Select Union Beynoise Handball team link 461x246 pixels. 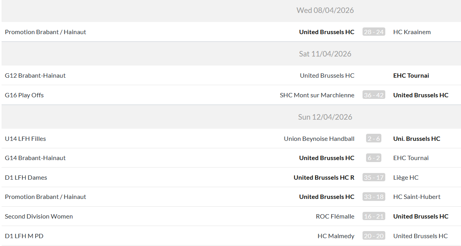(x=319, y=138)
